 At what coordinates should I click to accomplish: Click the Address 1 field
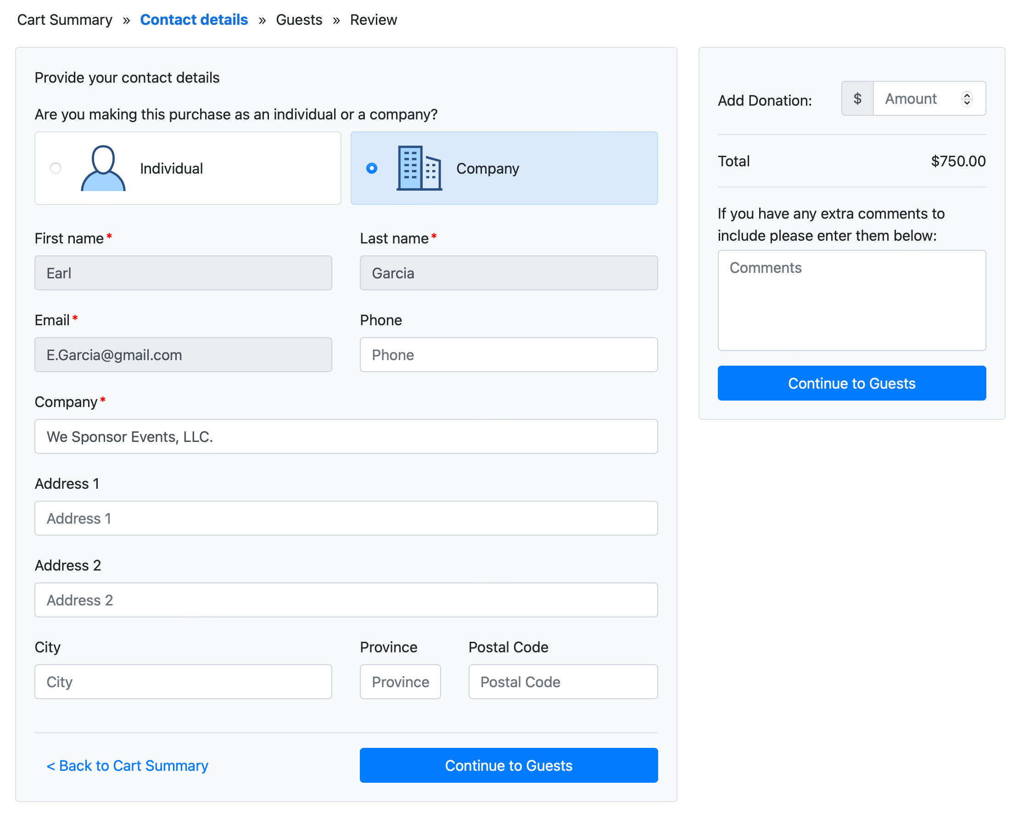[346, 518]
